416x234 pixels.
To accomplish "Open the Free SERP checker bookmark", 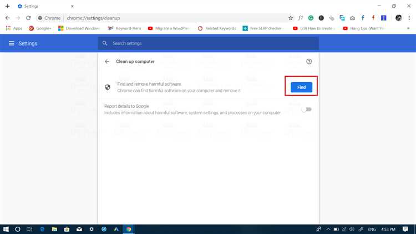I will tap(262, 28).
